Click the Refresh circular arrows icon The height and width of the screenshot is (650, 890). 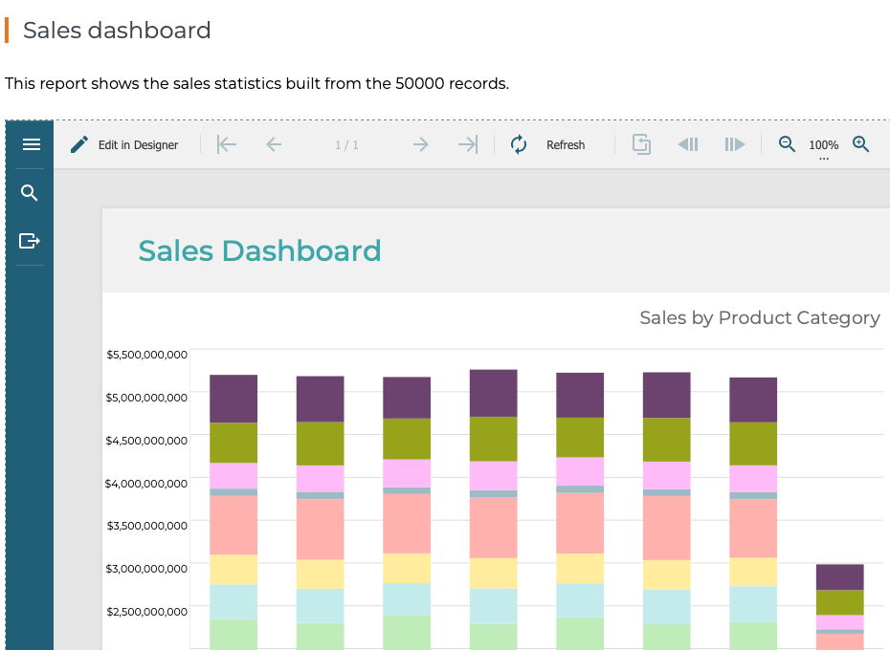tap(519, 144)
